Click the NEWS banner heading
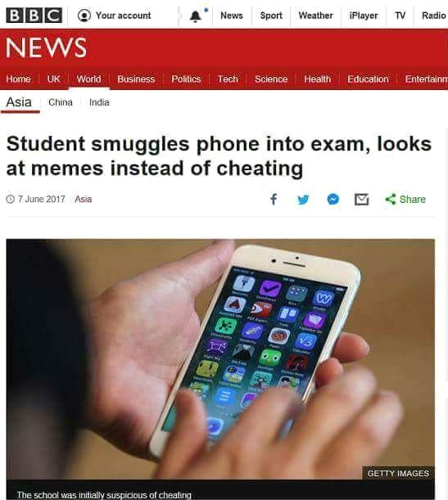The image size is (448, 500). pos(46,47)
